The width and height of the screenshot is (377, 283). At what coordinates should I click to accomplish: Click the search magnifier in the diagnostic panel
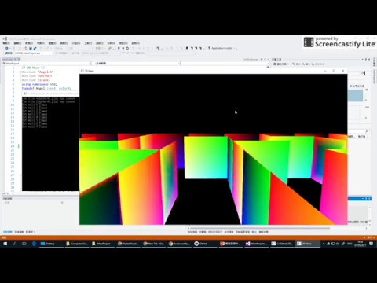pyautogui.click(x=367, y=131)
